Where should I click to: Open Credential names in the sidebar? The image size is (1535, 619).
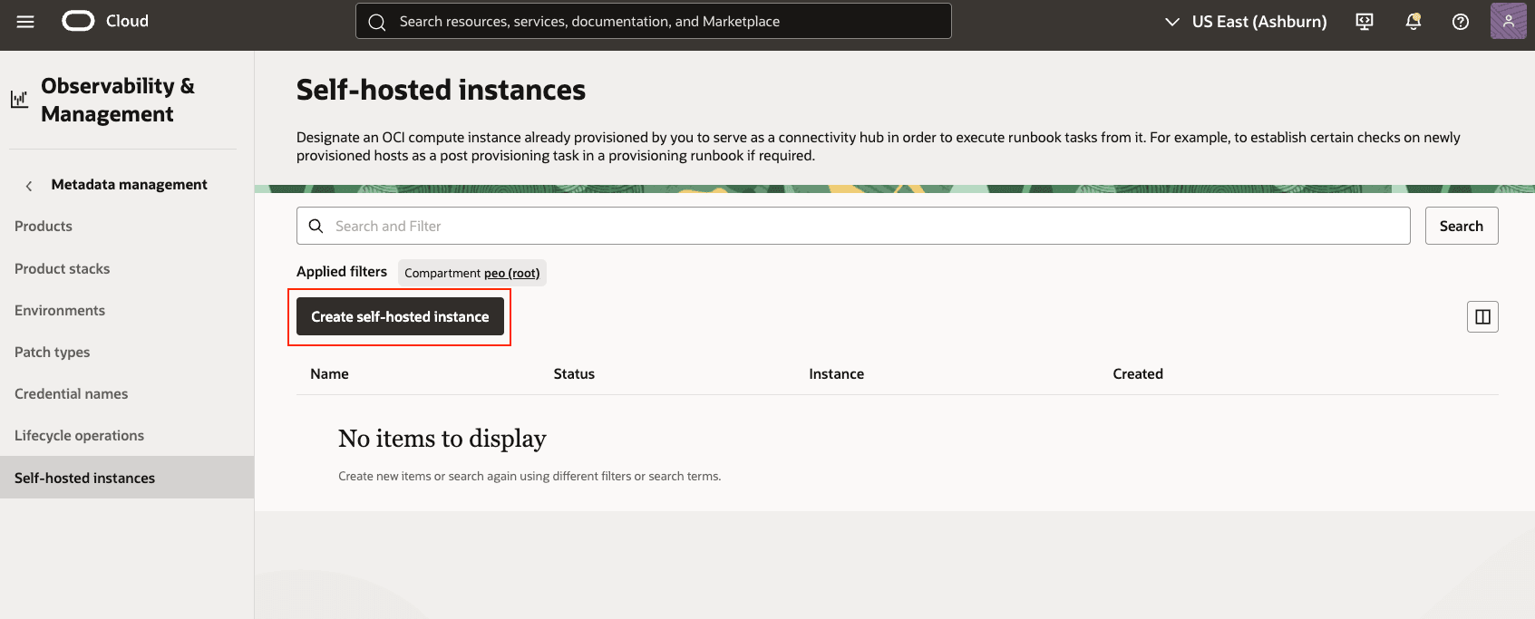pyautogui.click(x=71, y=394)
